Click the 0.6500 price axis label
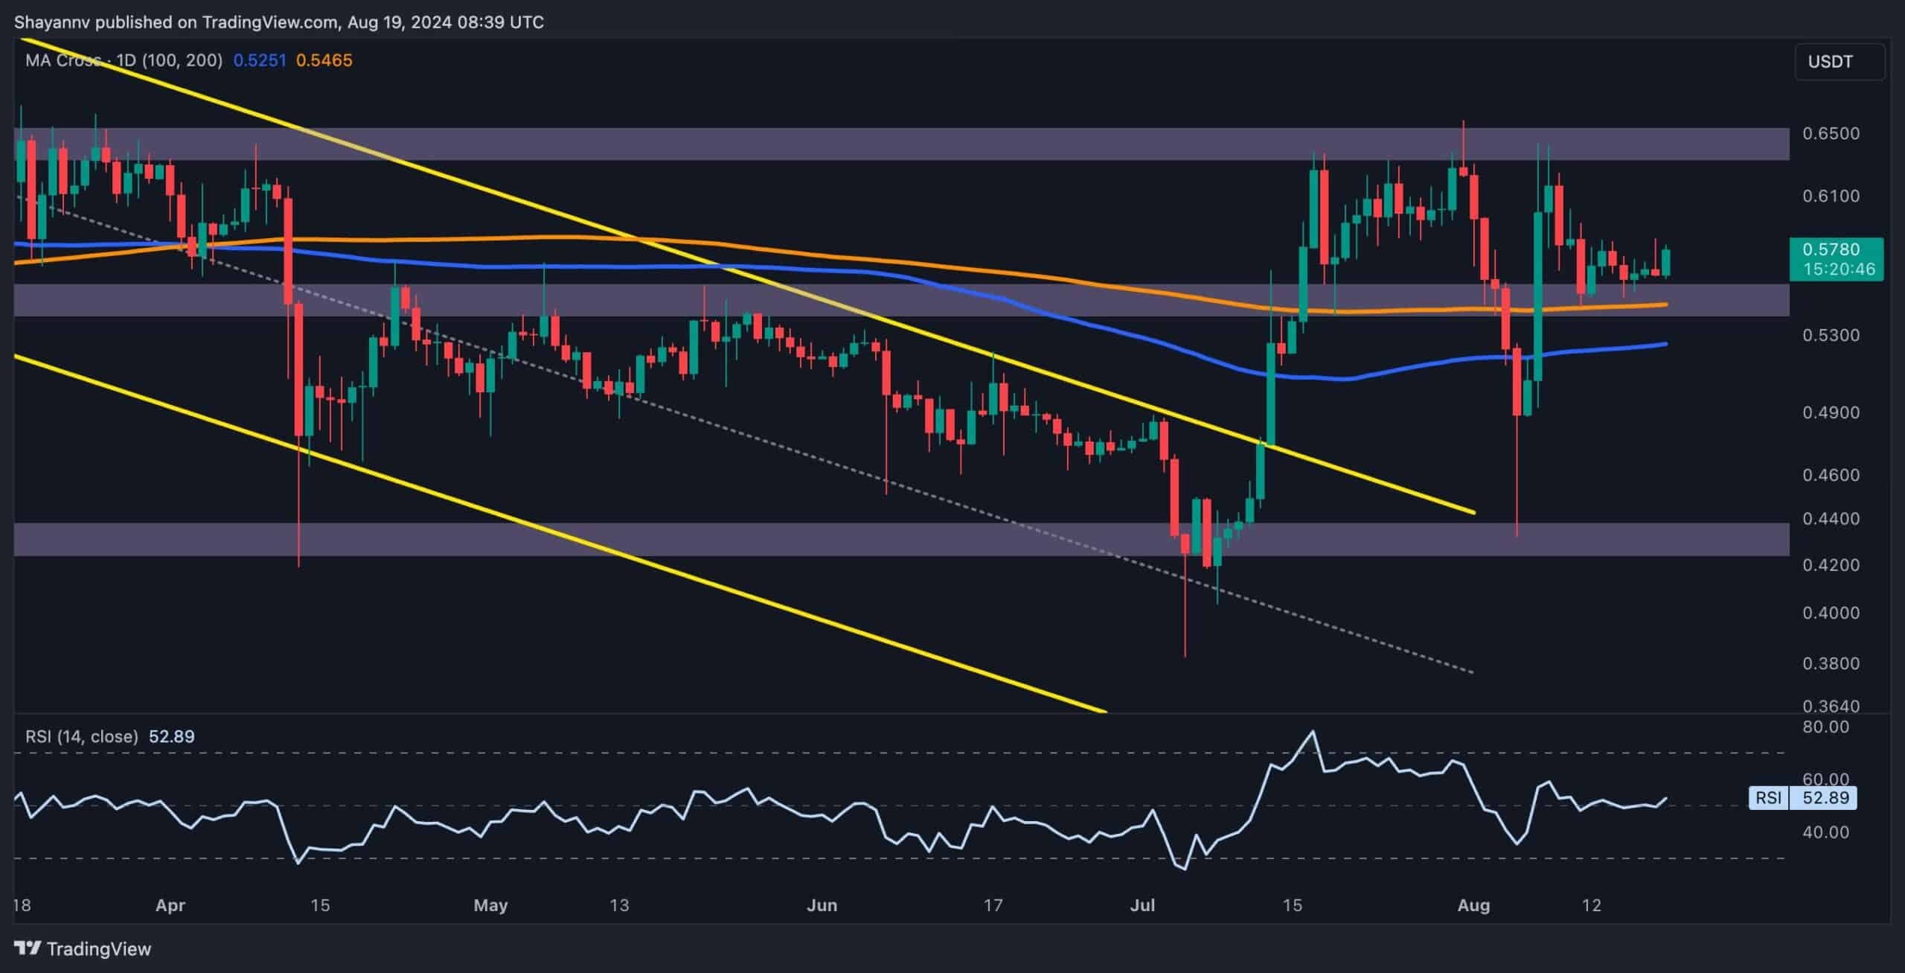 pos(1831,133)
